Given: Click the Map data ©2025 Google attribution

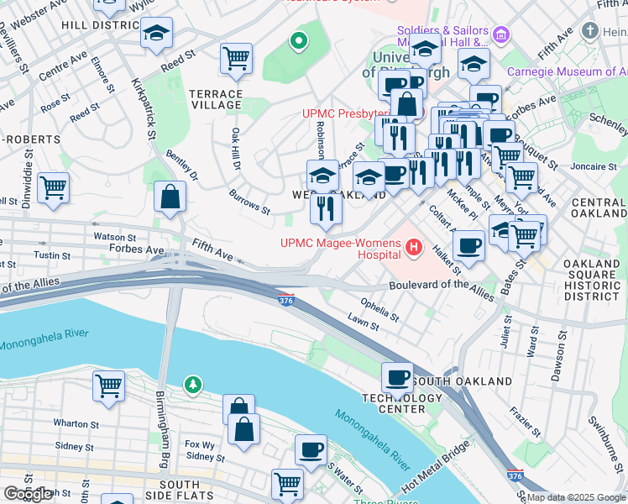Looking at the screenshot, I should click(x=576, y=497).
